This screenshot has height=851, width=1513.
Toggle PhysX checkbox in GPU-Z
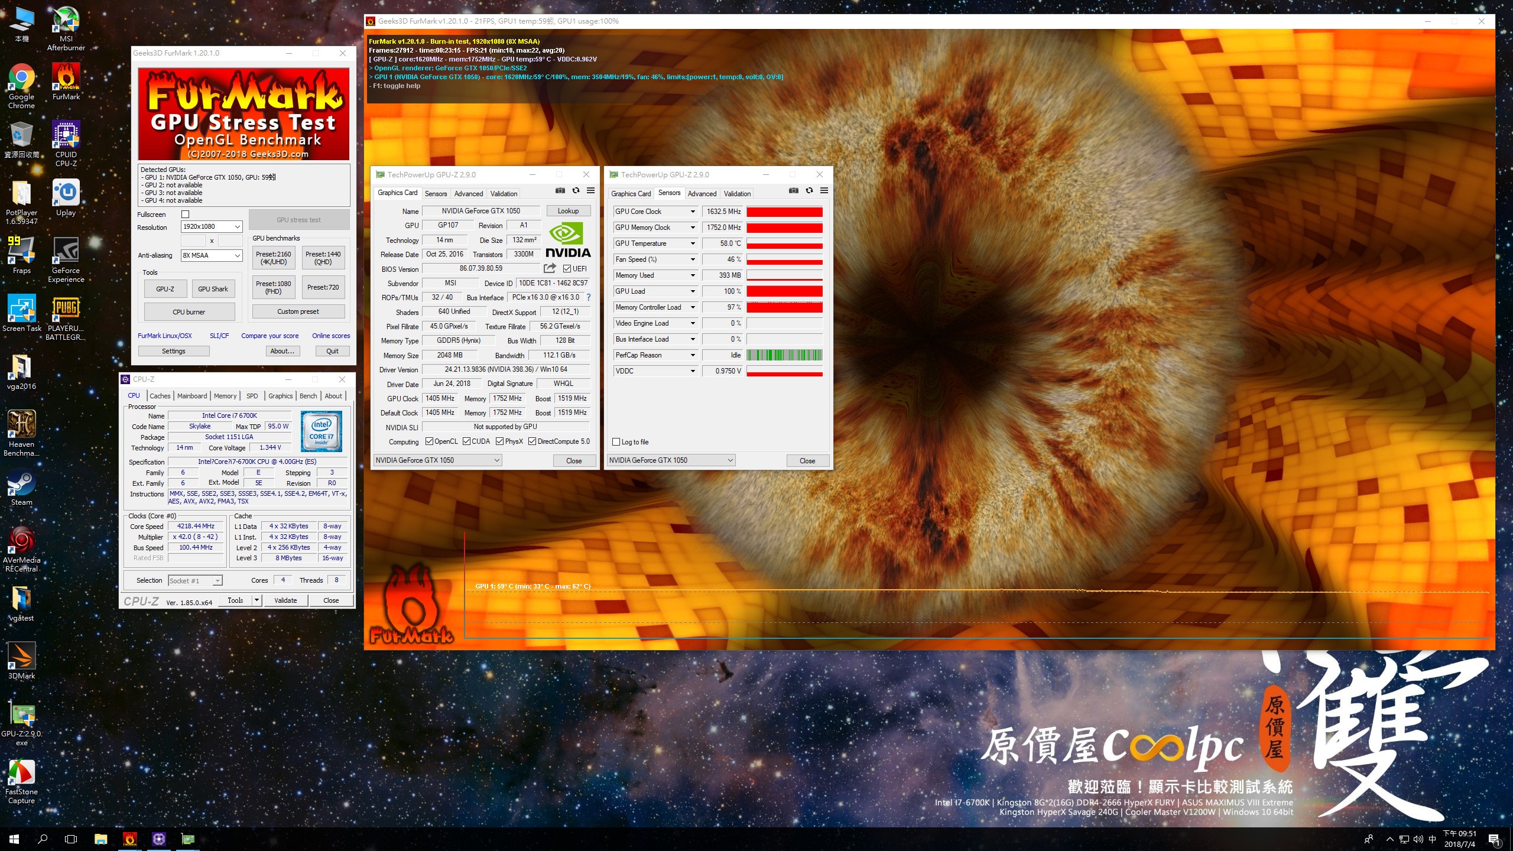coord(500,441)
